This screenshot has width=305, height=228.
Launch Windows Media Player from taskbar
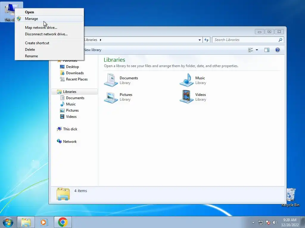(x=44, y=222)
